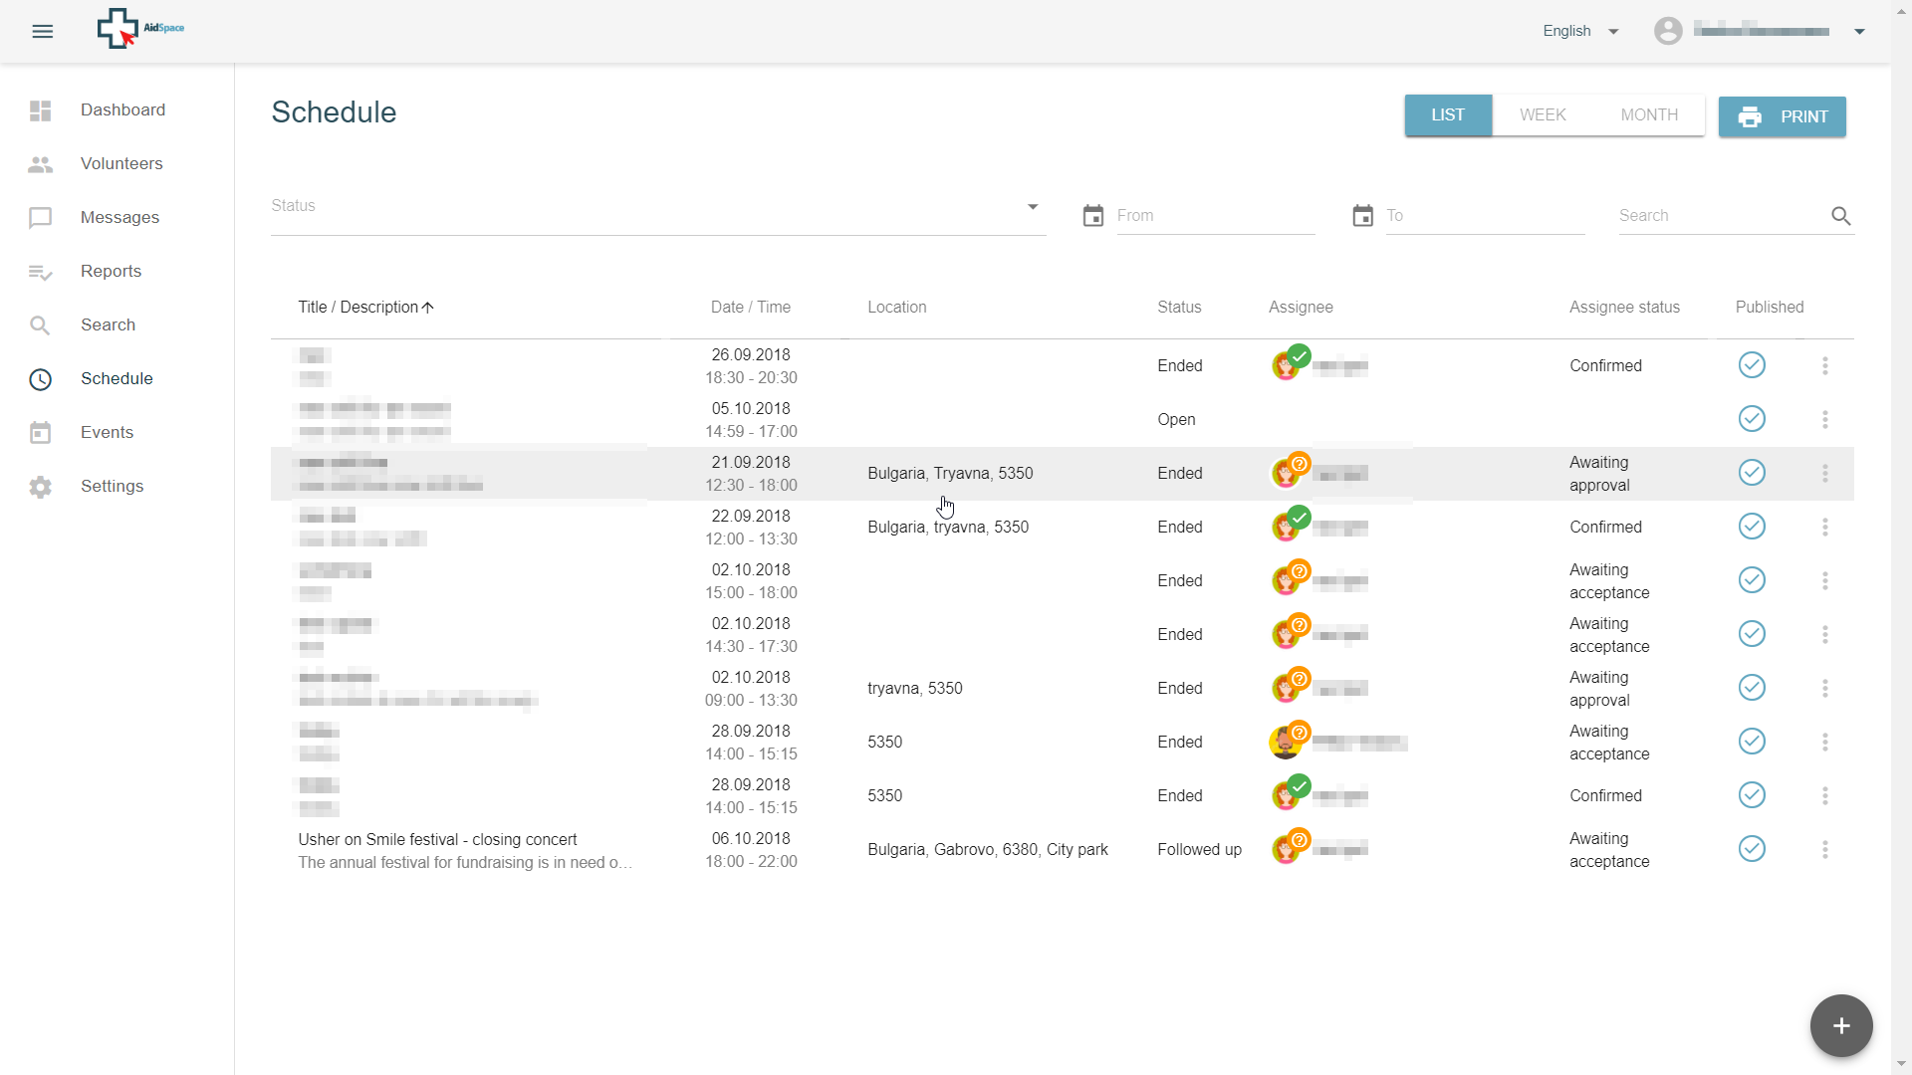Open the English language dropdown
Viewport: 1912px width, 1075px height.
(x=1580, y=32)
